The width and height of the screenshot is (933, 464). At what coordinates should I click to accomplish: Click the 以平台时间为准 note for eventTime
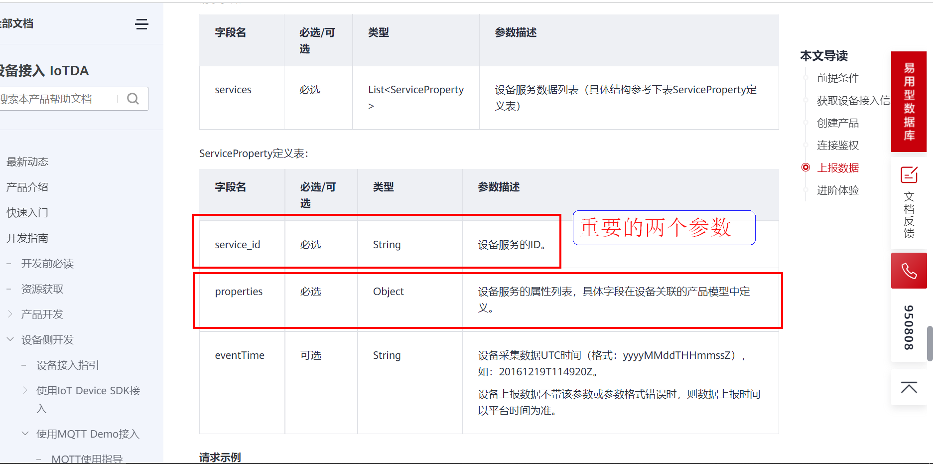[518, 411]
